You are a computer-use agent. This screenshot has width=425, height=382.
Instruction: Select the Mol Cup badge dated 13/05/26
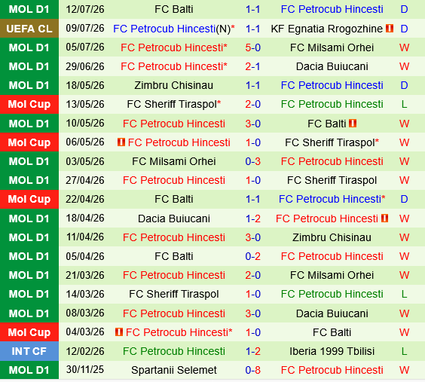coord(29,104)
